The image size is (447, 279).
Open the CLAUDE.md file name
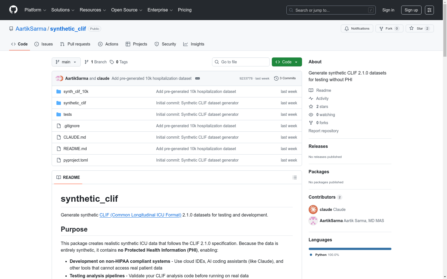pyautogui.click(x=75, y=137)
